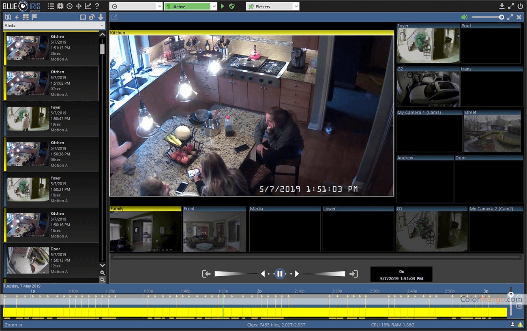Select Kitchen alert clip at 1:50:38 PM

point(51,154)
